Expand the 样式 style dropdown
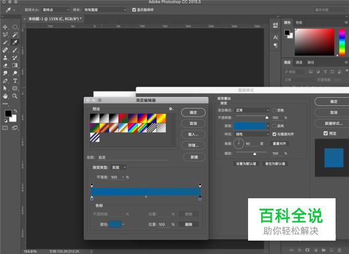Image resolution: width=349 pixels, height=254 pixels. (251, 134)
